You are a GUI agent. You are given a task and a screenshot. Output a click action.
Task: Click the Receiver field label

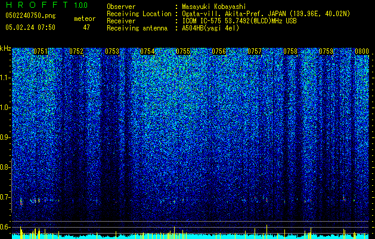121,21
